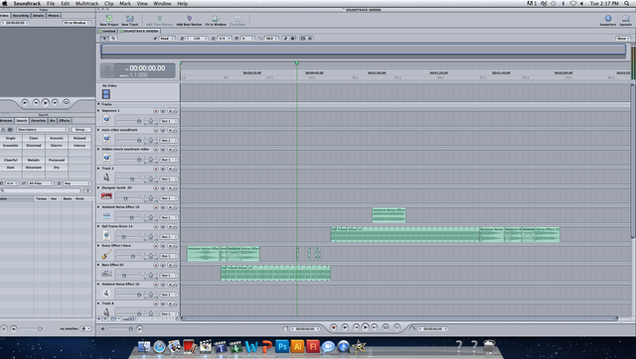The height and width of the screenshot is (359, 636).
Task: Click the Spotlight magnifier in the menu bar
Action: [627, 3]
